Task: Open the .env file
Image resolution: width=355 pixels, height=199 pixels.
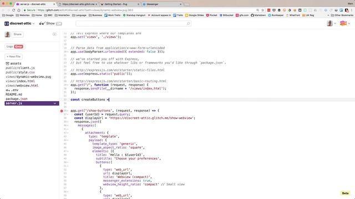Action: [14, 90]
